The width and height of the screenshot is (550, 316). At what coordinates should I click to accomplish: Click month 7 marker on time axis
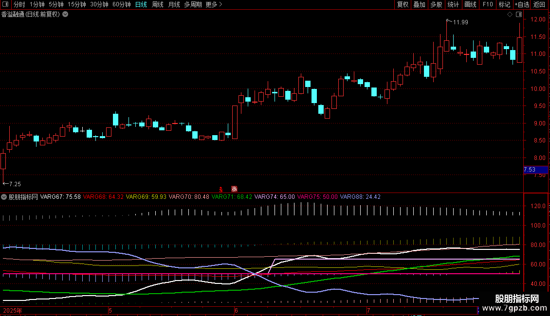point(368,311)
